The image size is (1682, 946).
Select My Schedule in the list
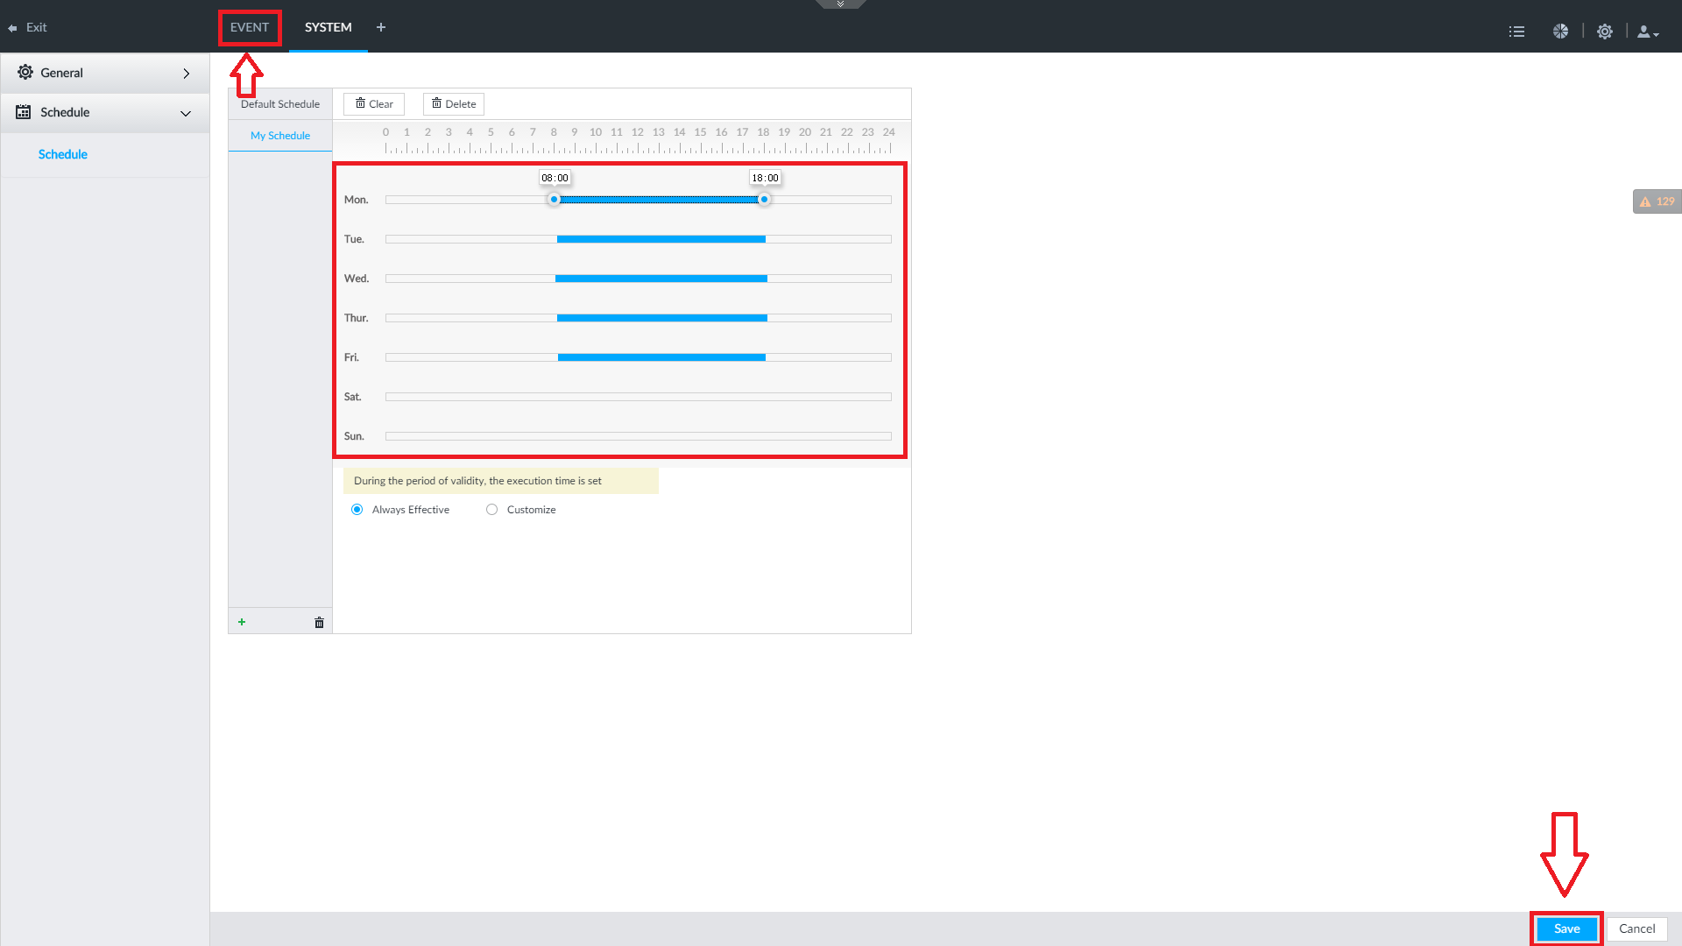point(280,136)
